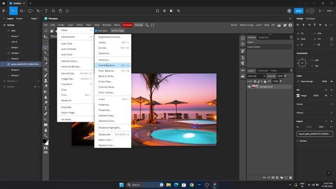
Task: Open the Filter menu in Photopea
Action: 89,25
